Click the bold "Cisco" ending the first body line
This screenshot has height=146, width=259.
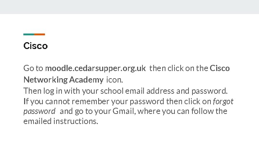[x=219, y=68]
